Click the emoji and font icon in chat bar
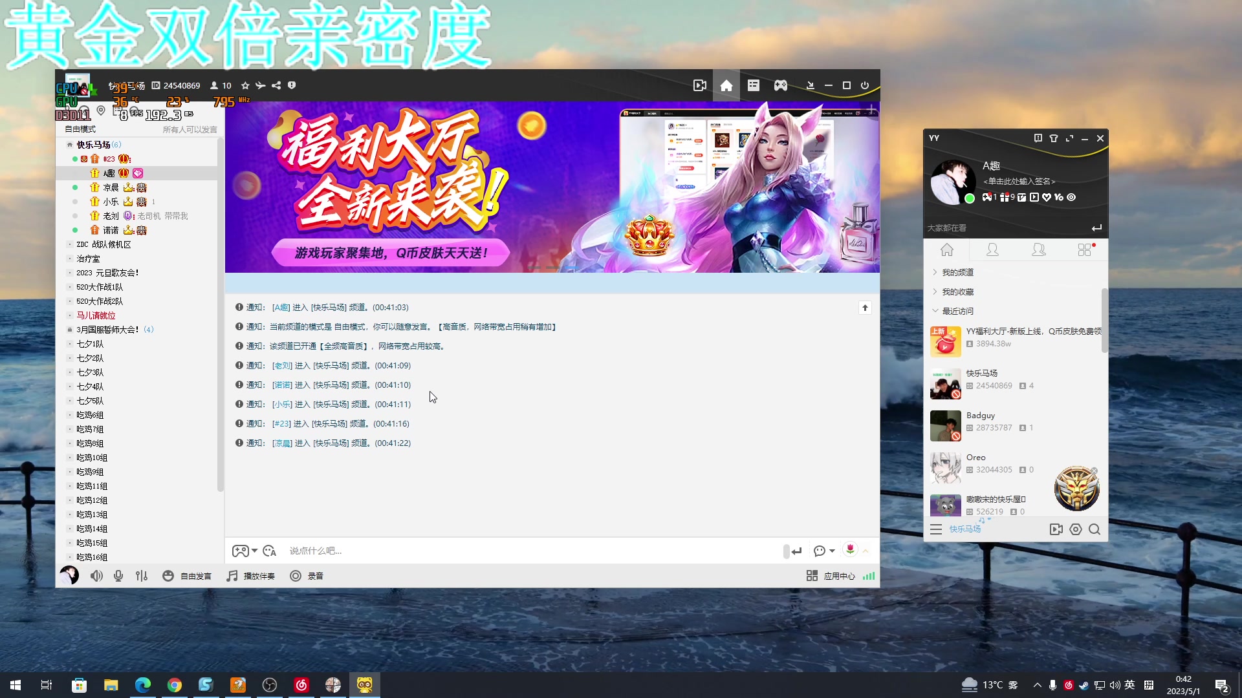Image resolution: width=1242 pixels, height=698 pixels. (270, 551)
